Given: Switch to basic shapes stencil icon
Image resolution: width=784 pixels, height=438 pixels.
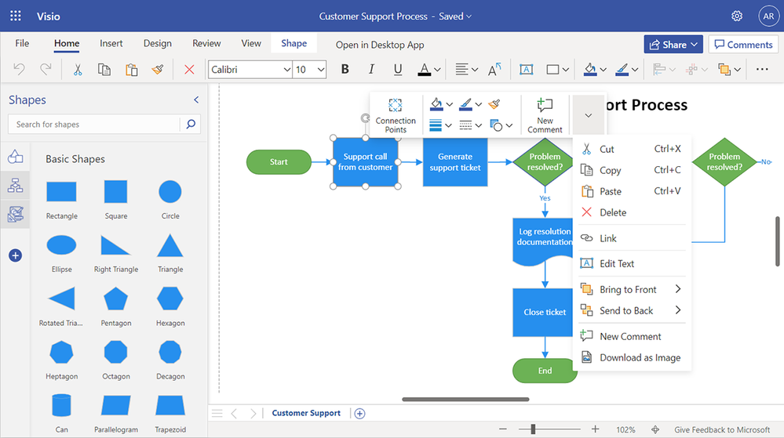Looking at the screenshot, I should 15,157.
